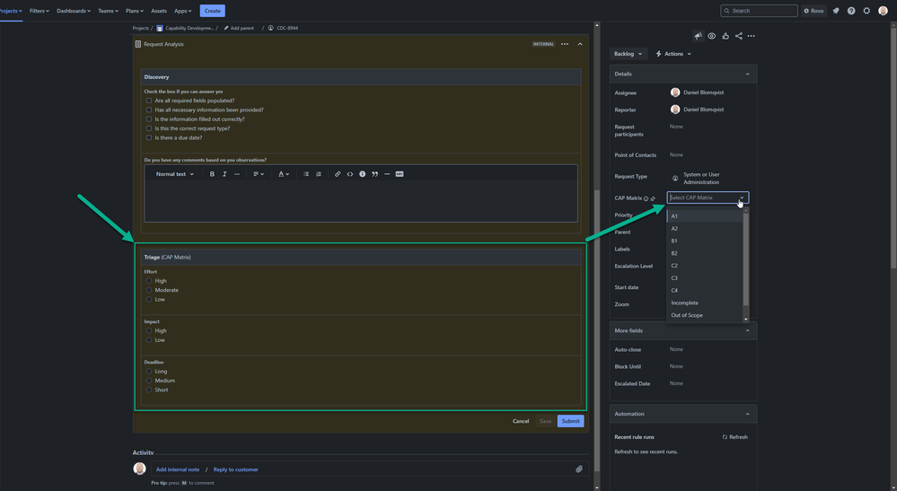
Task: Click the Select CAP Matrix combo box
Action: 708,197
